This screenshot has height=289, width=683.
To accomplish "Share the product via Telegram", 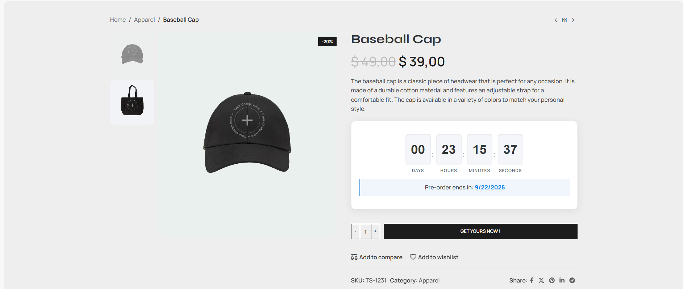I will (x=572, y=280).
